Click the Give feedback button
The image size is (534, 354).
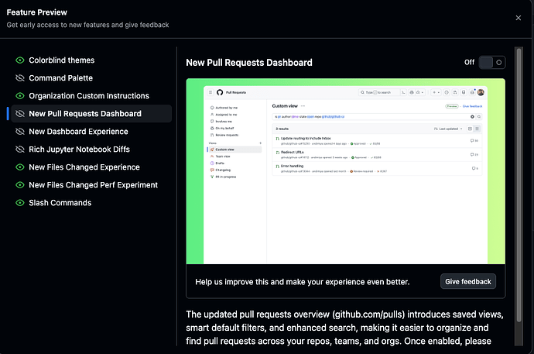tap(468, 282)
